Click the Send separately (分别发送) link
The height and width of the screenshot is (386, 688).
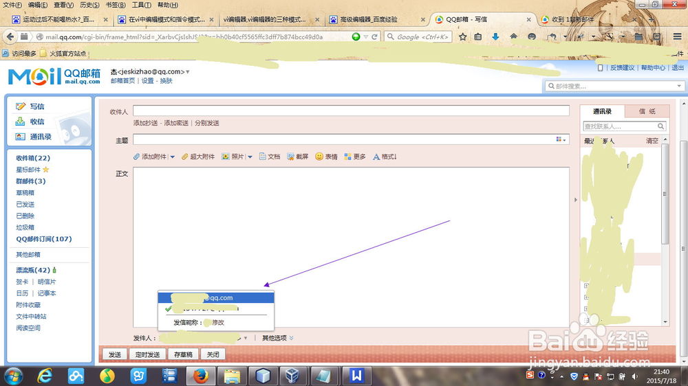tap(206, 123)
